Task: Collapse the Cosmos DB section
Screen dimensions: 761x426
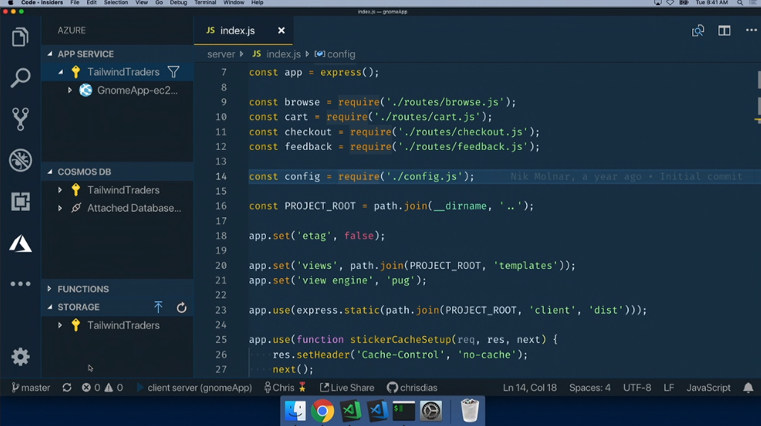Action: tap(84, 172)
